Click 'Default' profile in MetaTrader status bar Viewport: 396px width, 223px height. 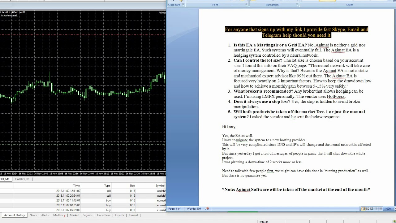click(x=263, y=221)
